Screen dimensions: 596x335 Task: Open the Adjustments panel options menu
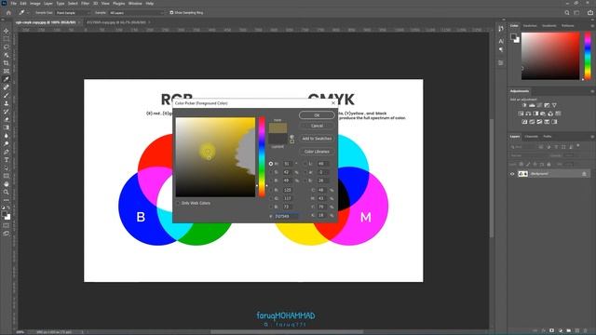pos(592,91)
